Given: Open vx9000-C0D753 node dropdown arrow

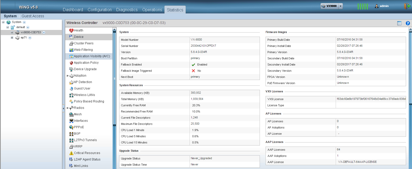Looking at the screenshot, I should point(44,33).
